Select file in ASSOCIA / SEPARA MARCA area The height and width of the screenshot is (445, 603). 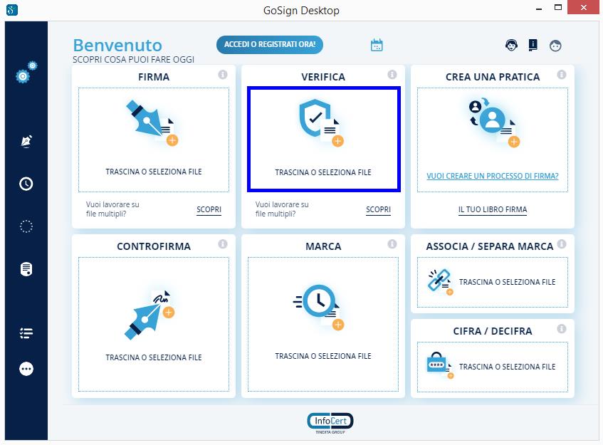[x=492, y=282]
